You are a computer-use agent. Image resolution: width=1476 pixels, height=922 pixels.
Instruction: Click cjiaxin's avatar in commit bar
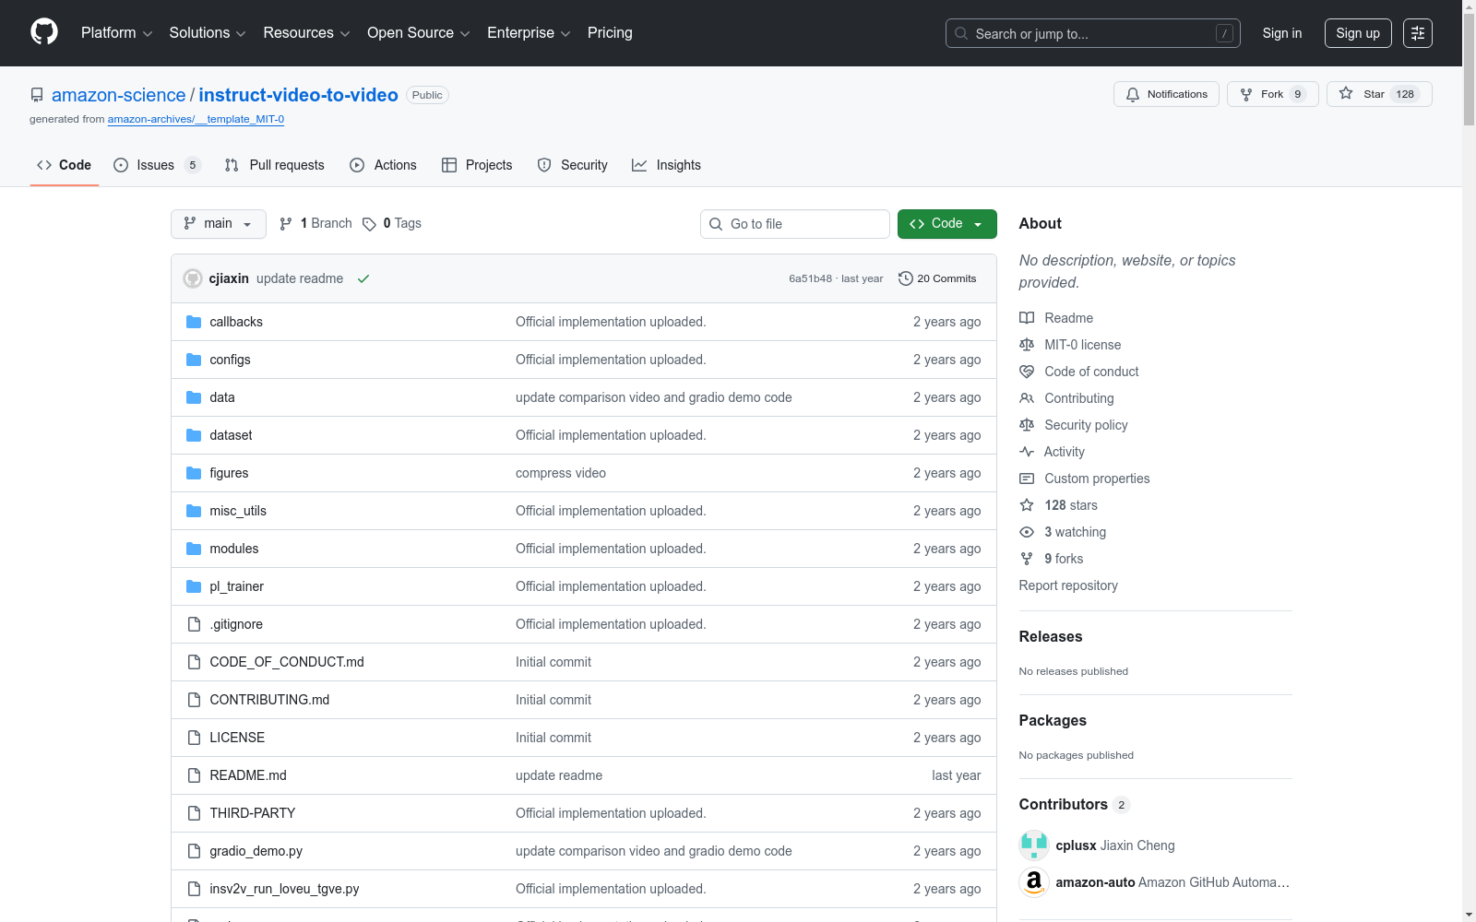[x=193, y=278]
